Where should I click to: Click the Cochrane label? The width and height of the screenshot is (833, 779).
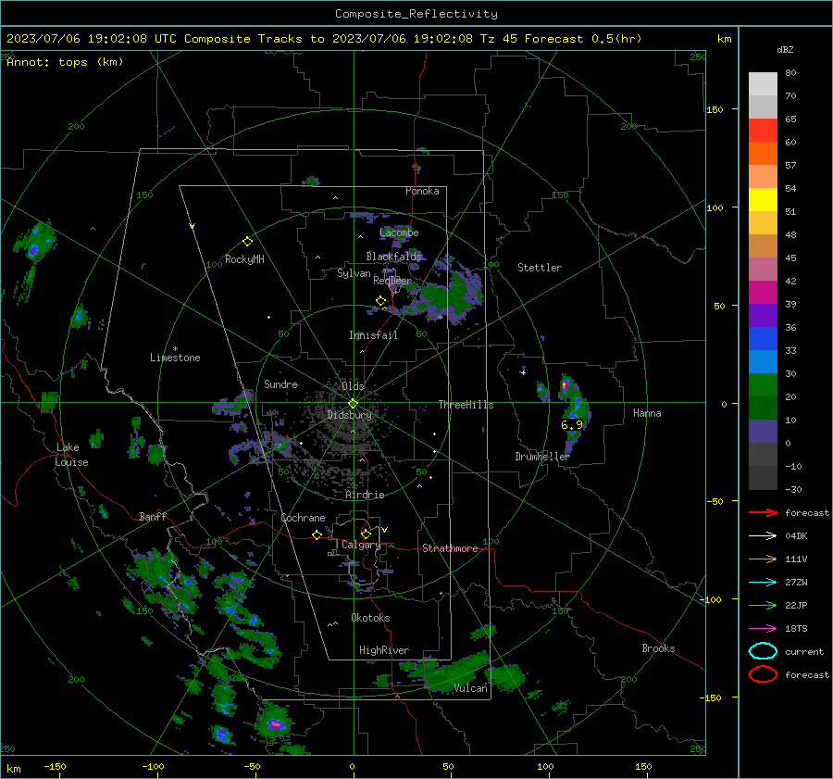(303, 518)
